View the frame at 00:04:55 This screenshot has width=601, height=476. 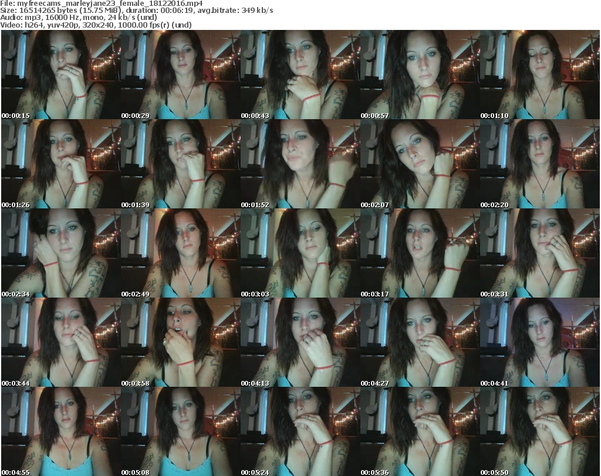coord(61,431)
